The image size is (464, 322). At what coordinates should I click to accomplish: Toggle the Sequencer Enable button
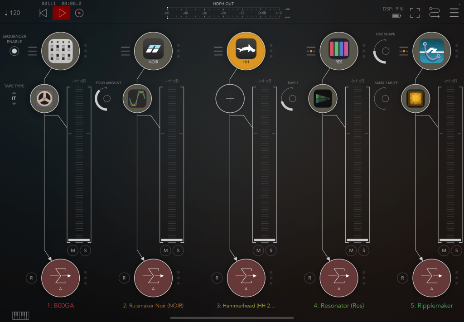(15, 51)
